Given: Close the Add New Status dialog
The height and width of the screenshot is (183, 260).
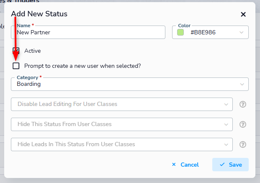Looking at the screenshot, I should 243,14.
